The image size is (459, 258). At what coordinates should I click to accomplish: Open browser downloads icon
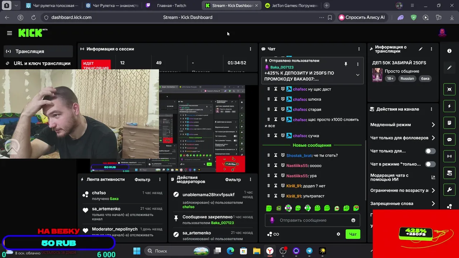tap(452, 17)
